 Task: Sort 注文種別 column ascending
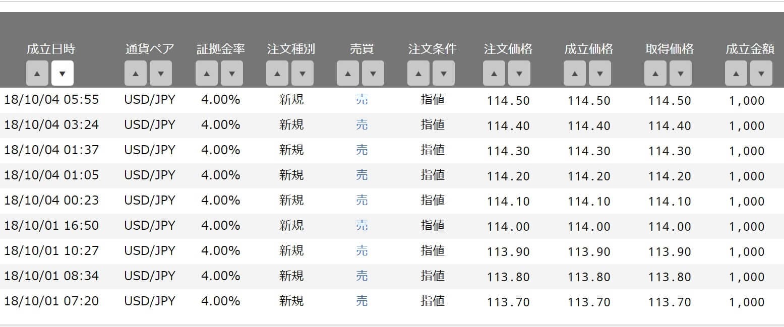277,73
